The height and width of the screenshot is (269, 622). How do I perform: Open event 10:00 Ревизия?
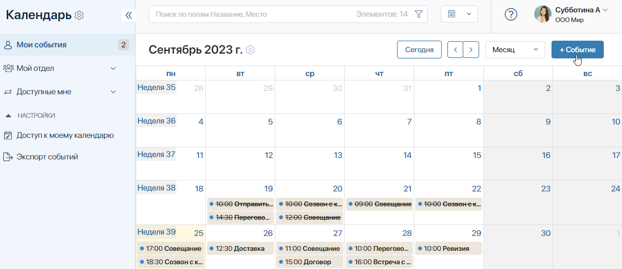(x=449, y=248)
